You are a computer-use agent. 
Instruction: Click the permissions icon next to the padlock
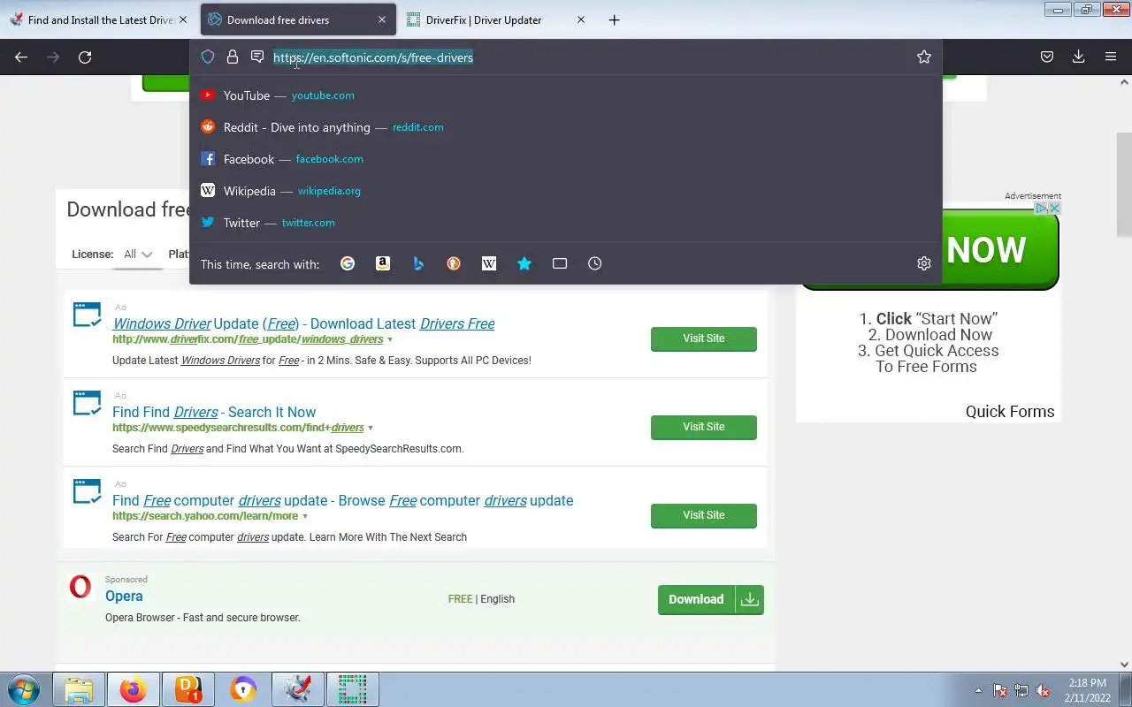[x=257, y=57]
